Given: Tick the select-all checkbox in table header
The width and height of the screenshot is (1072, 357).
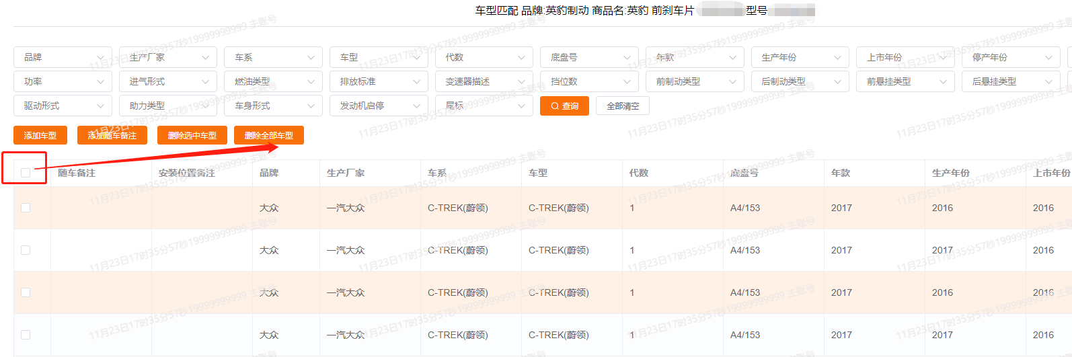Looking at the screenshot, I should click(x=26, y=173).
